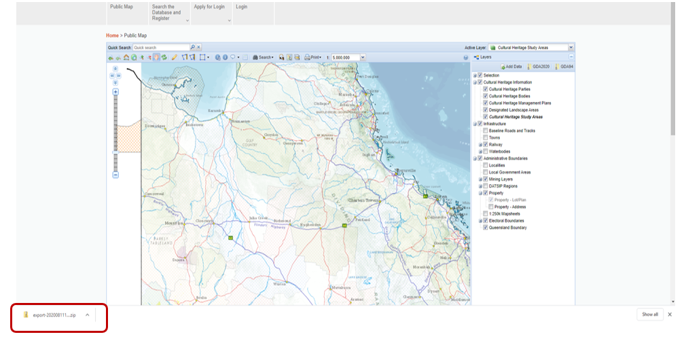Click the Home extent house icon

126,57
